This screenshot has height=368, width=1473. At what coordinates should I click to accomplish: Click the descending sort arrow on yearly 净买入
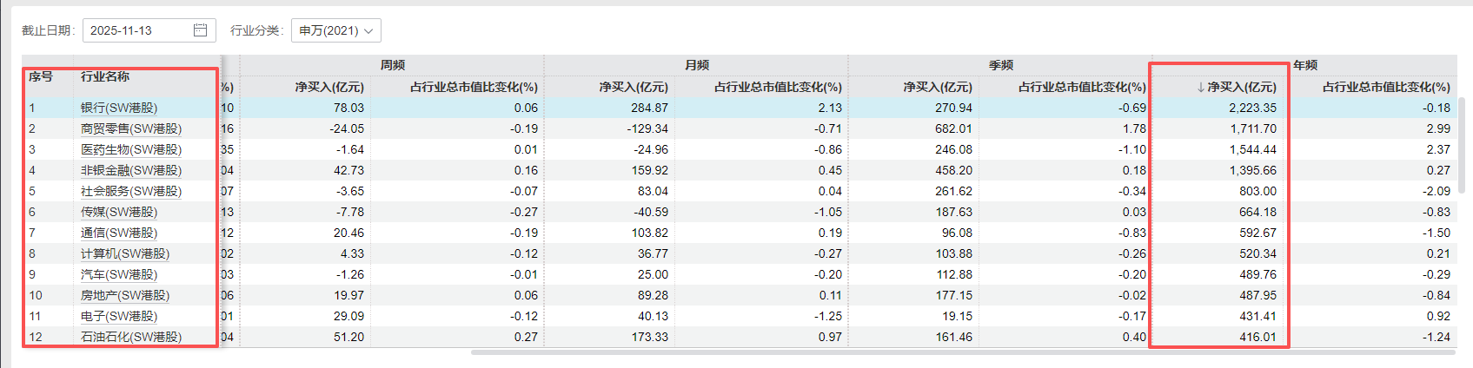coord(1200,87)
